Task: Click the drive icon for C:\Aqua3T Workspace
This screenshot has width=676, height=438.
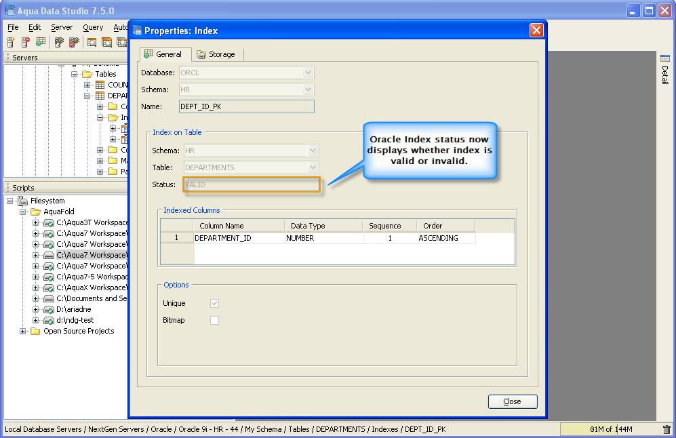Action: tap(49, 223)
